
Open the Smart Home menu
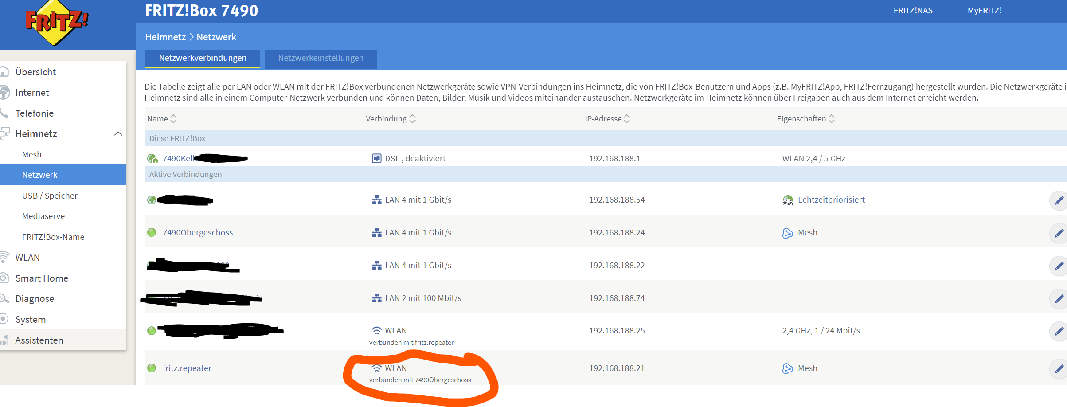pyautogui.click(x=42, y=278)
